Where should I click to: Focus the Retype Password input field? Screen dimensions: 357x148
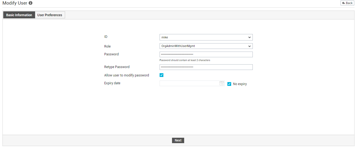pos(206,67)
